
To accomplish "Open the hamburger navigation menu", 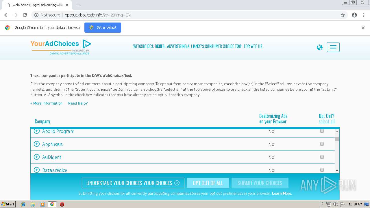I will [x=333, y=47].
